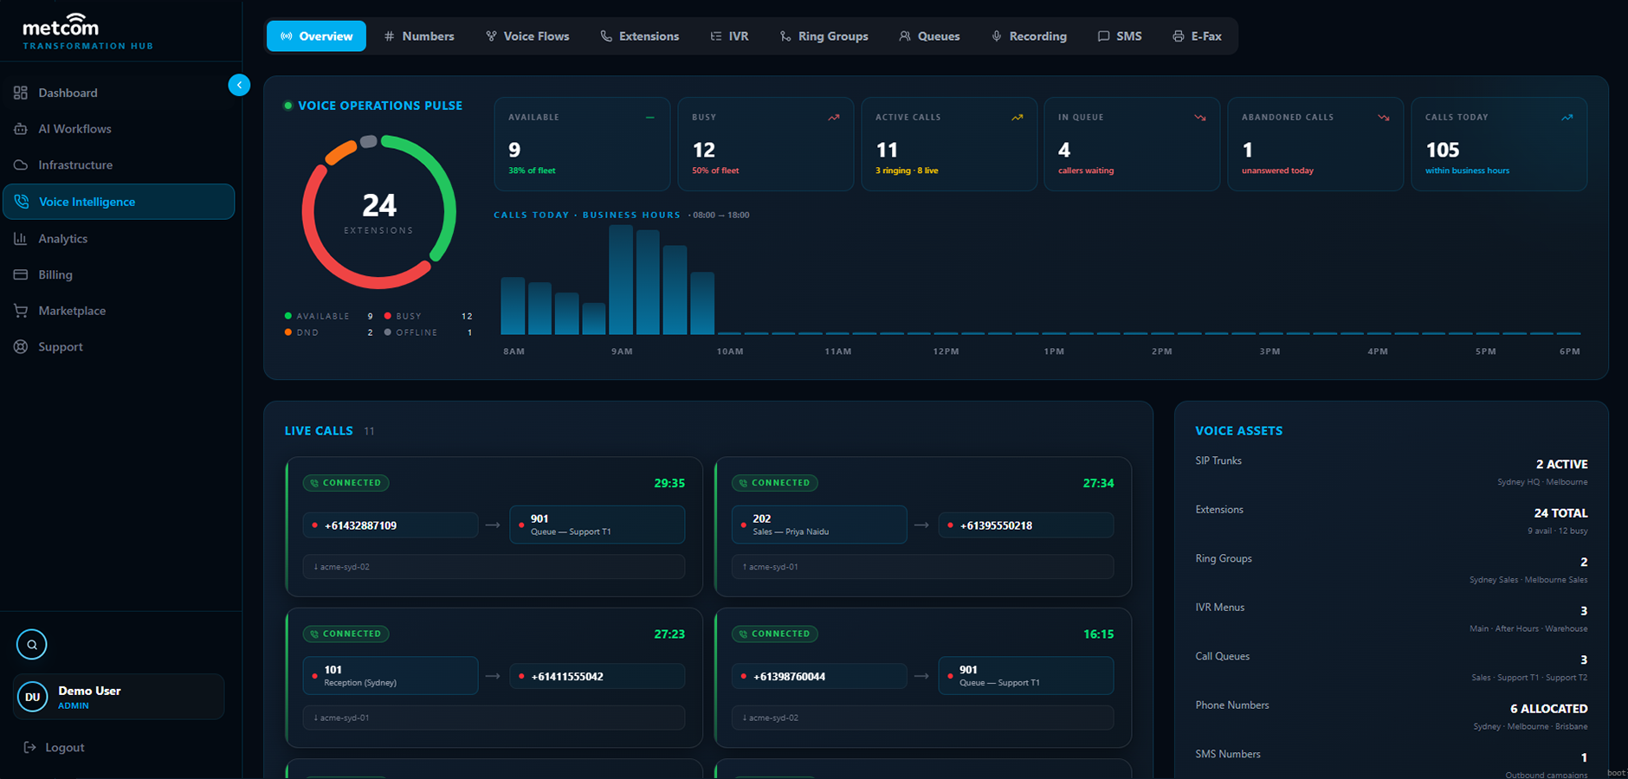This screenshot has width=1628, height=779.
Task: Open the Ring Groups voice asset row
Action: pyautogui.click(x=1392, y=569)
